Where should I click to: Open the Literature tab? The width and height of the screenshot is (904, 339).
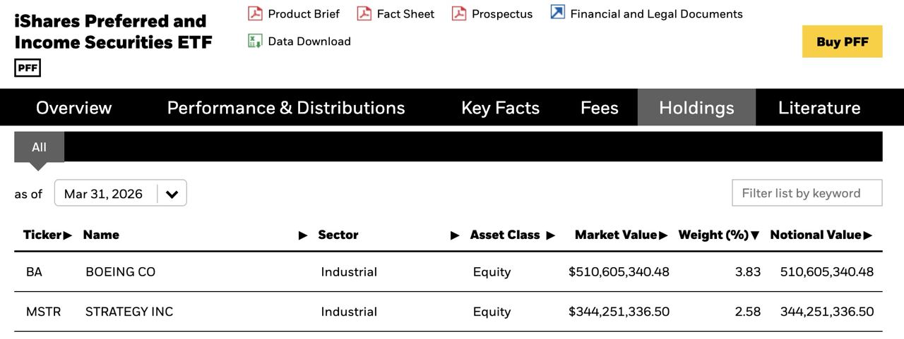click(x=819, y=108)
